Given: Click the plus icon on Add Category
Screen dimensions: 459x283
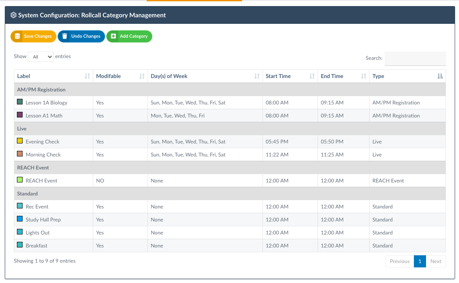Looking at the screenshot, I should click(x=113, y=36).
